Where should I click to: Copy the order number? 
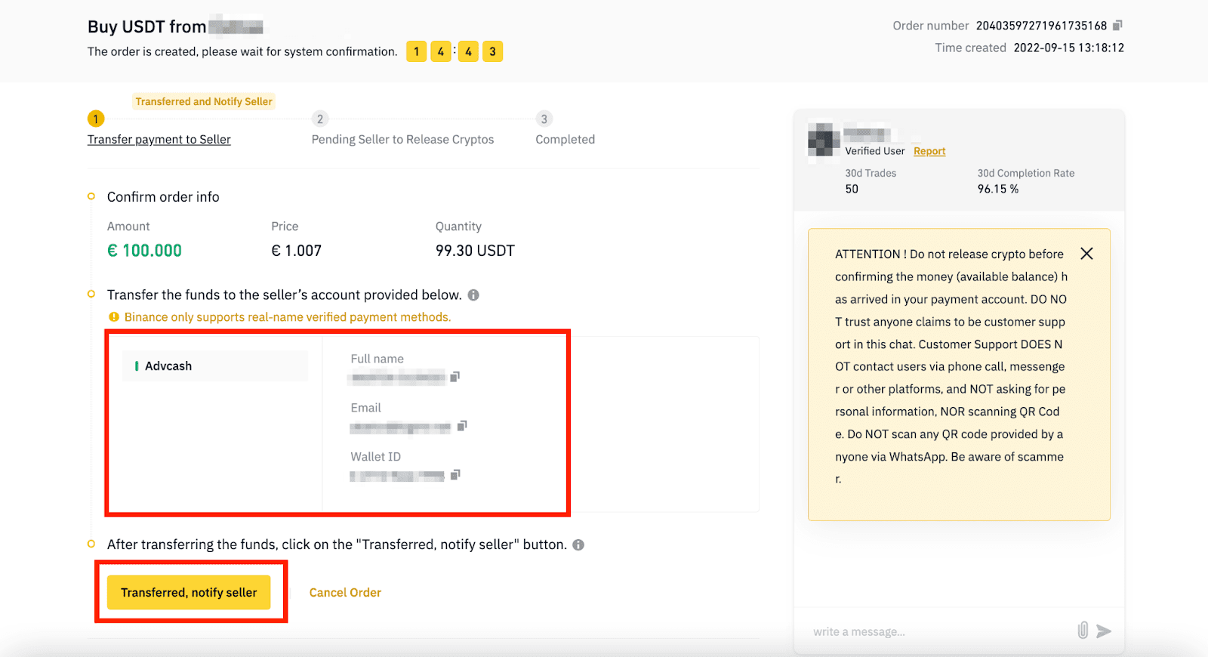click(x=1117, y=26)
